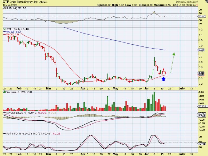208x156 pixels.
Task: Click the 0.82 moving average tag on the price axis
Action: pos(201,50)
